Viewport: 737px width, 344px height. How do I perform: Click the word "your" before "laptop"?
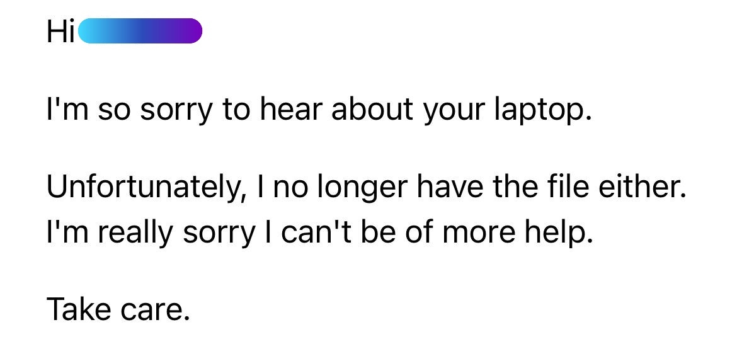tap(452, 110)
